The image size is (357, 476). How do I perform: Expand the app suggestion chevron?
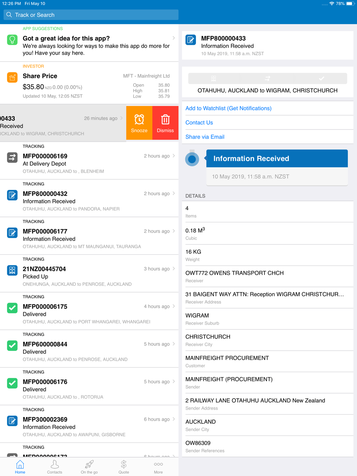(174, 38)
